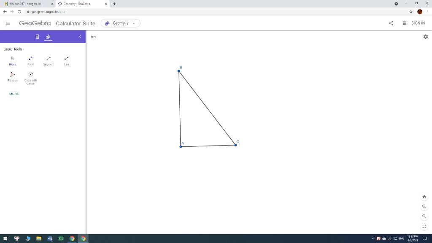Screen dimensions: 432x243
Task: Select the Line tool
Action: pos(66,61)
